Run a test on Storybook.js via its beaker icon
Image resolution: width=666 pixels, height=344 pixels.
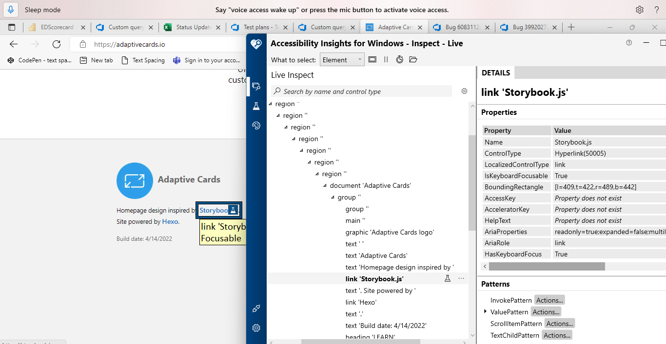click(448, 278)
